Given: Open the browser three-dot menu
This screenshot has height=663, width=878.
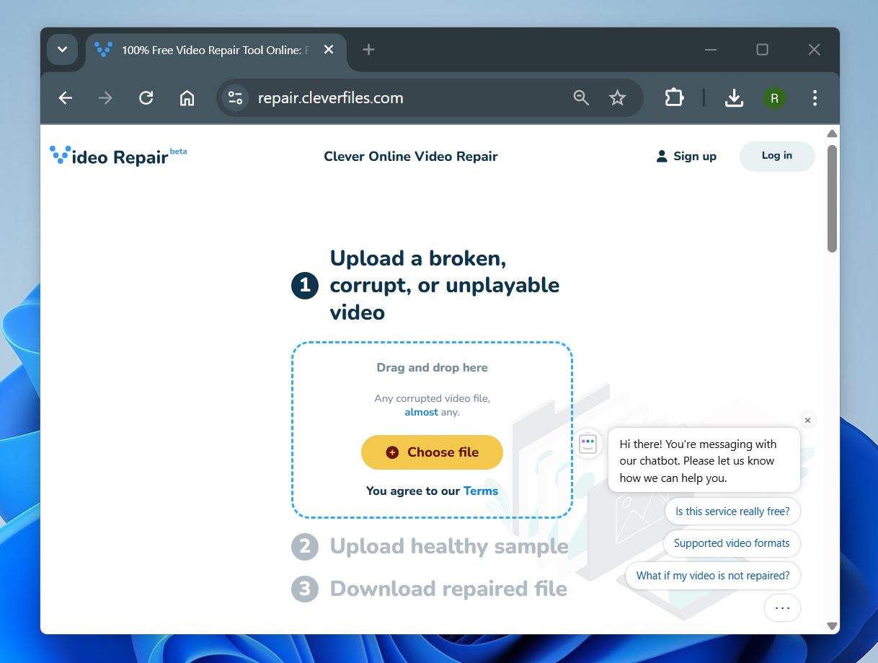Looking at the screenshot, I should coord(815,97).
